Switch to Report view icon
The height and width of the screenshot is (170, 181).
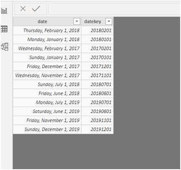pos(4,11)
